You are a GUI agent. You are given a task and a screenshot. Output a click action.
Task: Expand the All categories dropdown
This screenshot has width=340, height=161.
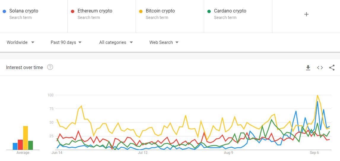point(116,42)
